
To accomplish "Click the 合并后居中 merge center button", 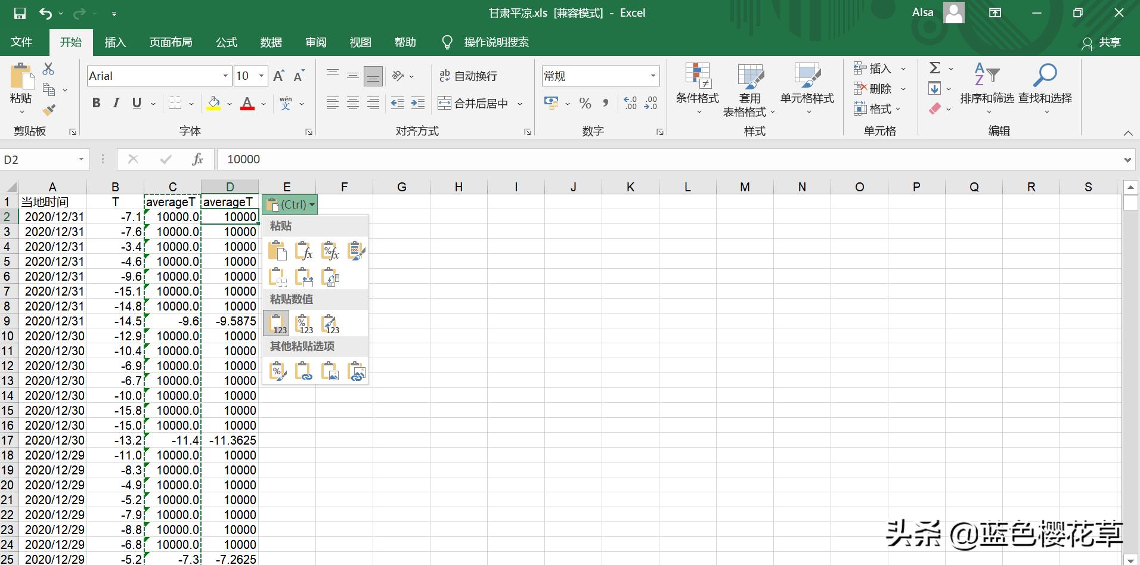I will (477, 103).
